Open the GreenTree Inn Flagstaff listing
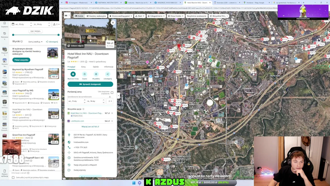 click(24, 135)
